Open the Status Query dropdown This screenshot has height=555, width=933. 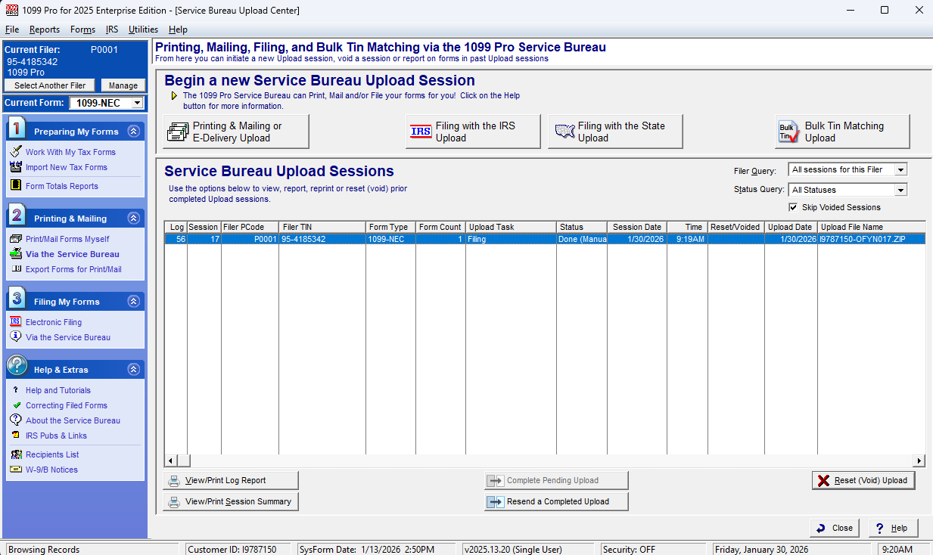click(900, 191)
